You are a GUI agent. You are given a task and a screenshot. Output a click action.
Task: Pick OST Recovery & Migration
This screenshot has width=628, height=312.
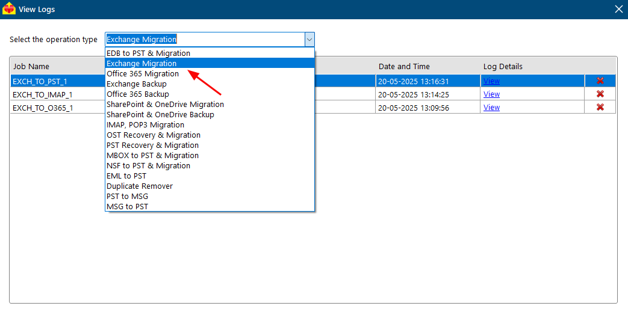(x=210, y=135)
